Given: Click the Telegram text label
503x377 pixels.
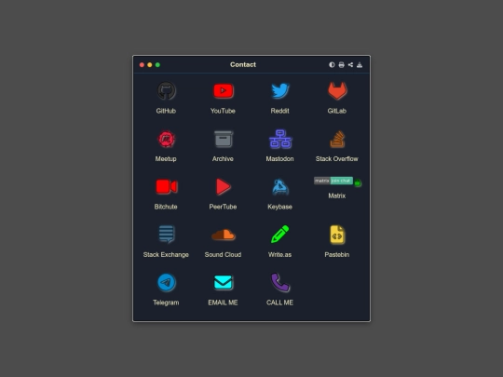Looking at the screenshot, I should point(166,303).
